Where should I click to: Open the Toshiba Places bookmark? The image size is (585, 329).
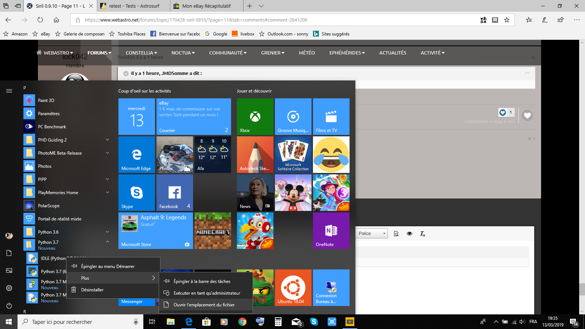(x=127, y=34)
